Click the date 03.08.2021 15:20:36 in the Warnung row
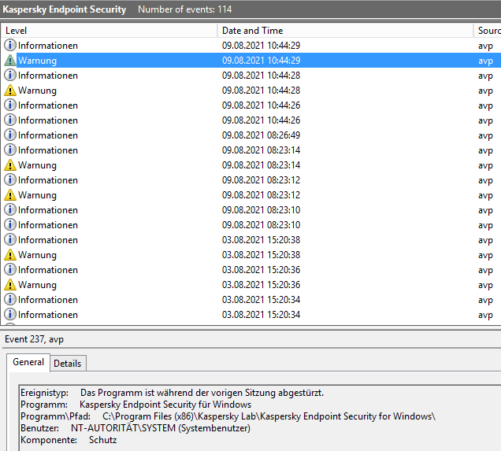Screen dimensions: 501x451 point(261,285)
